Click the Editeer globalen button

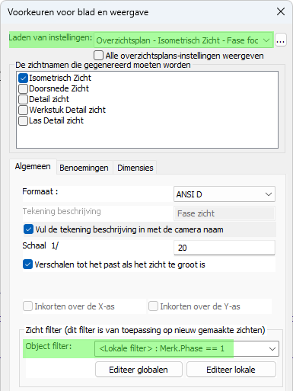pyautogui.click(x=139, y=370)
